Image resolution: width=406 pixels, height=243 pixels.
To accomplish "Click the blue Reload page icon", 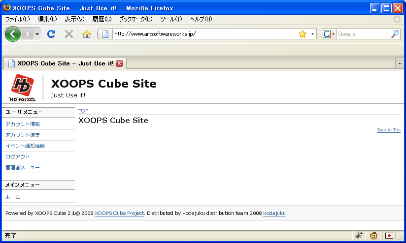I will [51, 34].
